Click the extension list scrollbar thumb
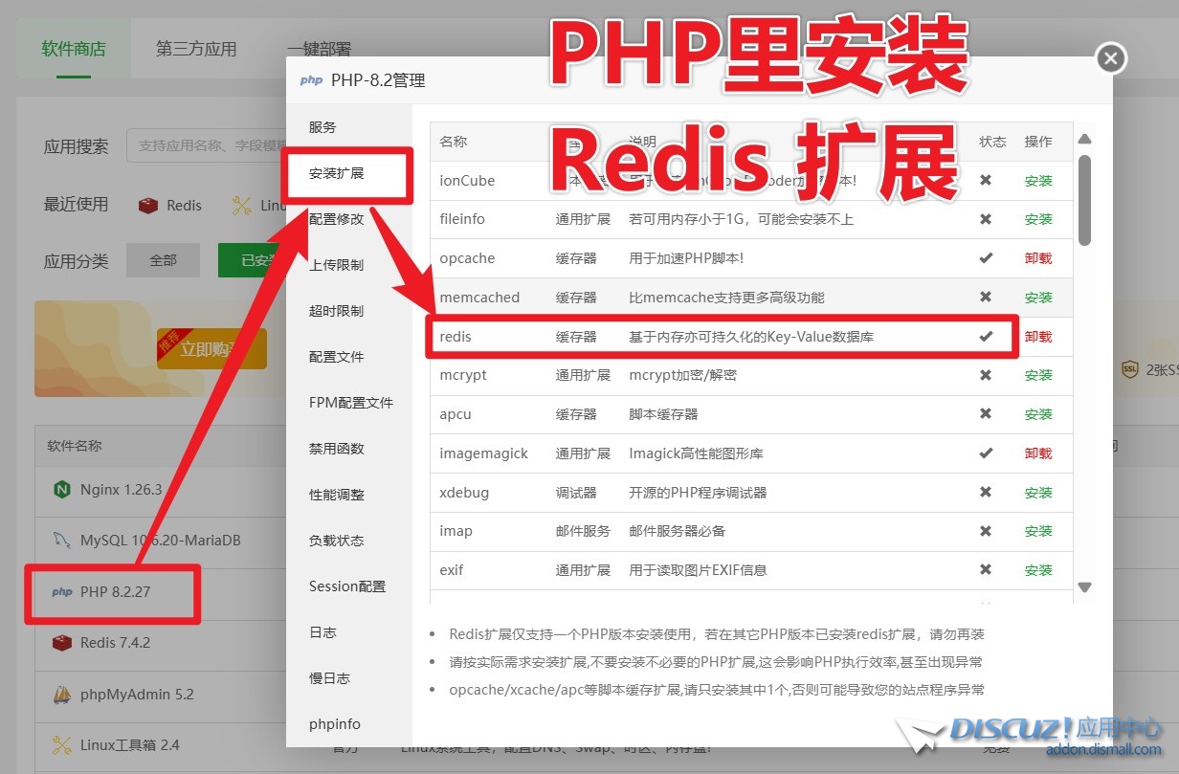Image resolution: width=1179 pixels, height=774 pixels. (x=1084, y=200)
